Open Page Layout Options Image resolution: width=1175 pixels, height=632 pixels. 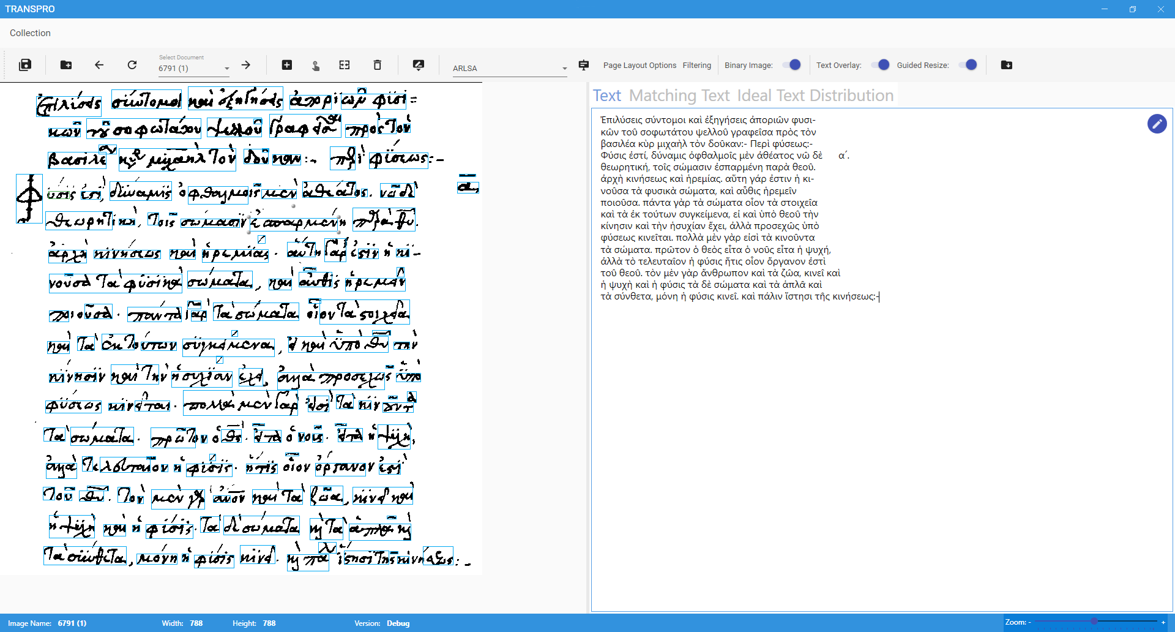(x=640, y=65)
